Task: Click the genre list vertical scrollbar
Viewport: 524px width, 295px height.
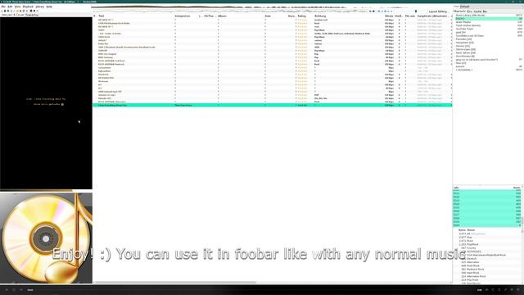Action: click(x=522, y=256)
